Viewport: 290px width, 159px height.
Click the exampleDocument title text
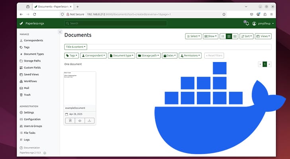pyautogui.click(x=75, y=108)
